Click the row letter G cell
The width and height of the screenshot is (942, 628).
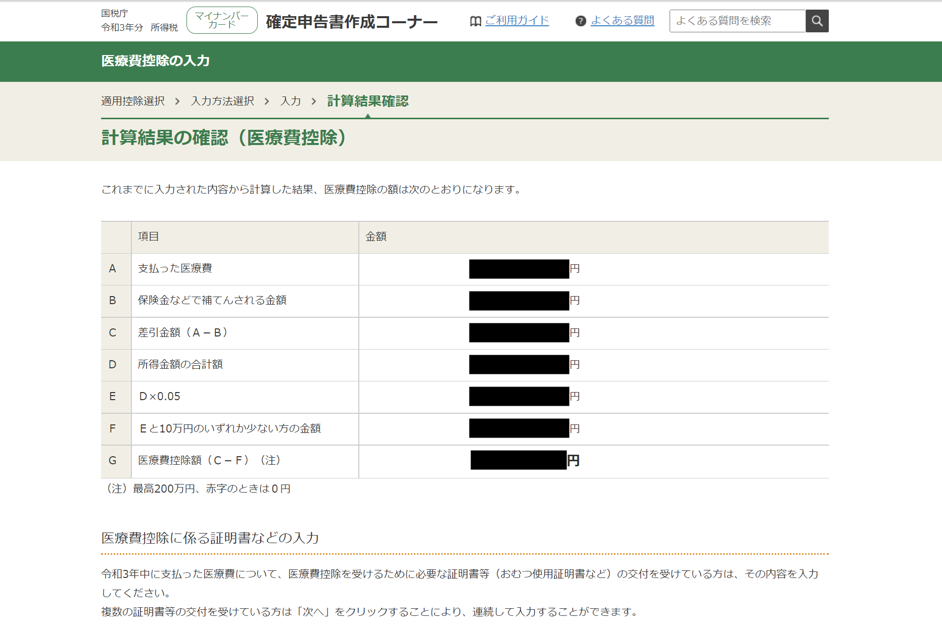(x=116, y=461)
